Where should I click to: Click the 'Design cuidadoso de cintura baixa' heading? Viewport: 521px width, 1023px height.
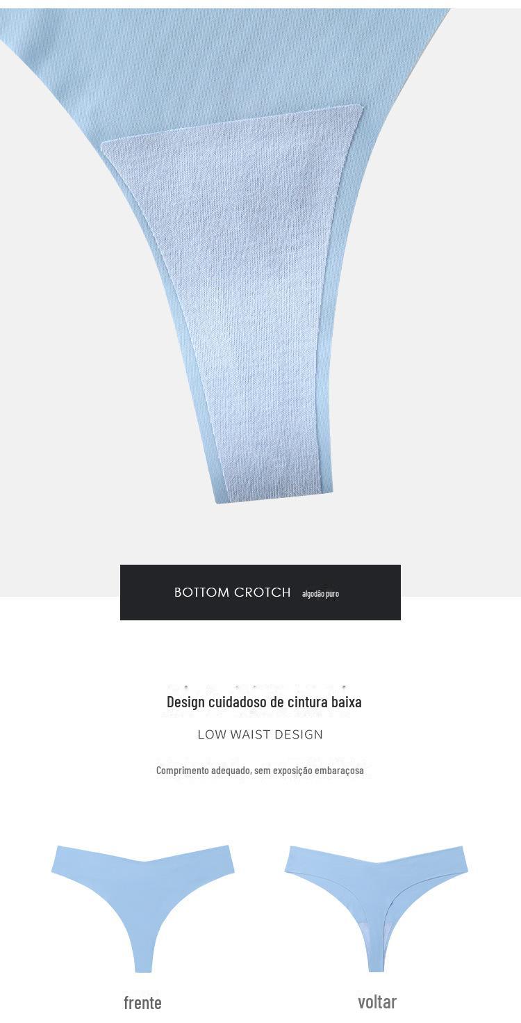[264, 702]
